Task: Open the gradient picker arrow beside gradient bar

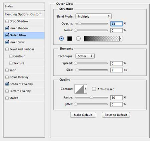Action: click(121, 39)
